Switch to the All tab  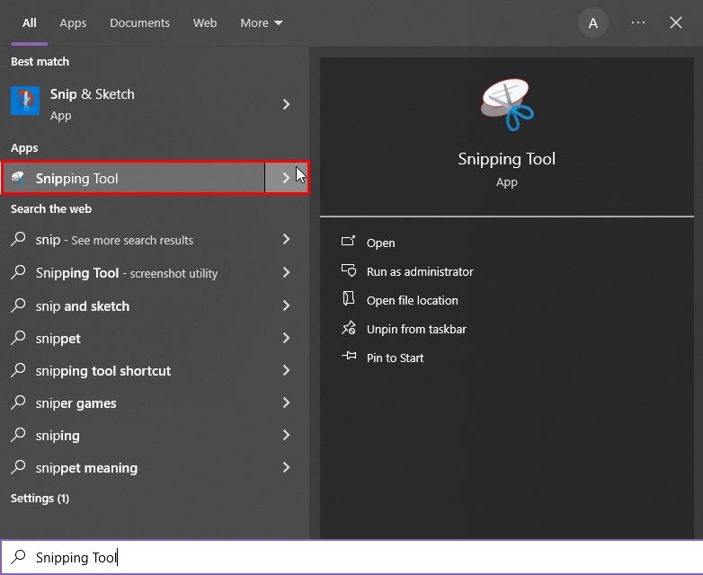click(30, 22)
